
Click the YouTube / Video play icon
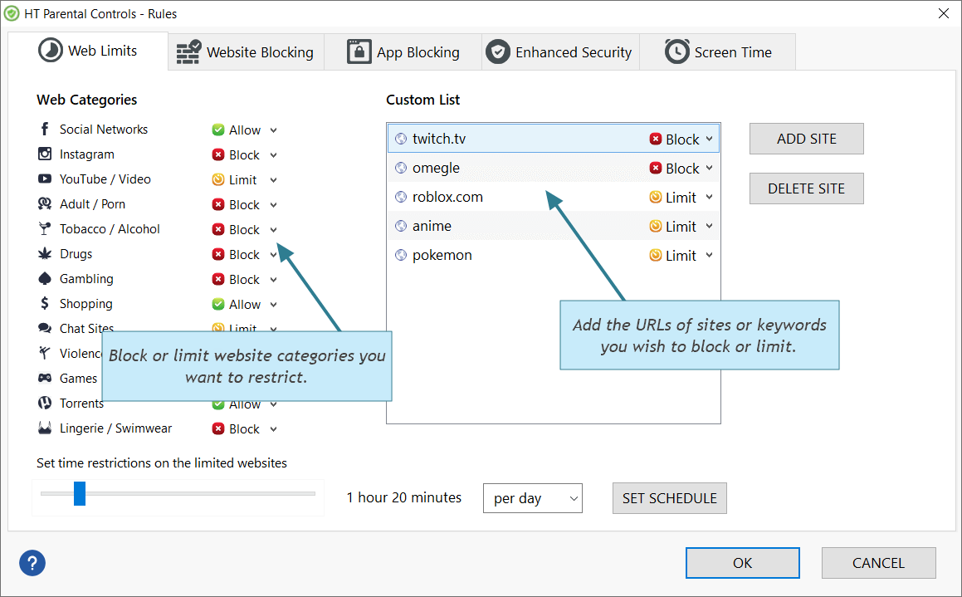coord(45,179)
